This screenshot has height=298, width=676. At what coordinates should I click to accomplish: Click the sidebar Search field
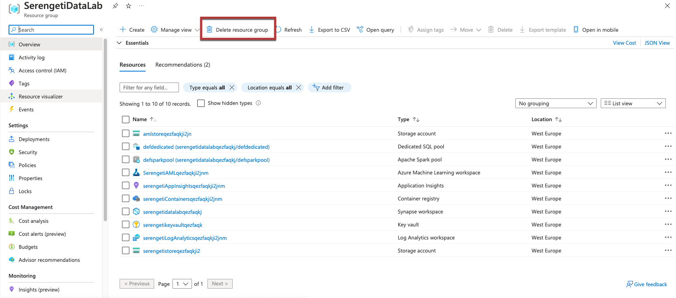coord(51,30)
